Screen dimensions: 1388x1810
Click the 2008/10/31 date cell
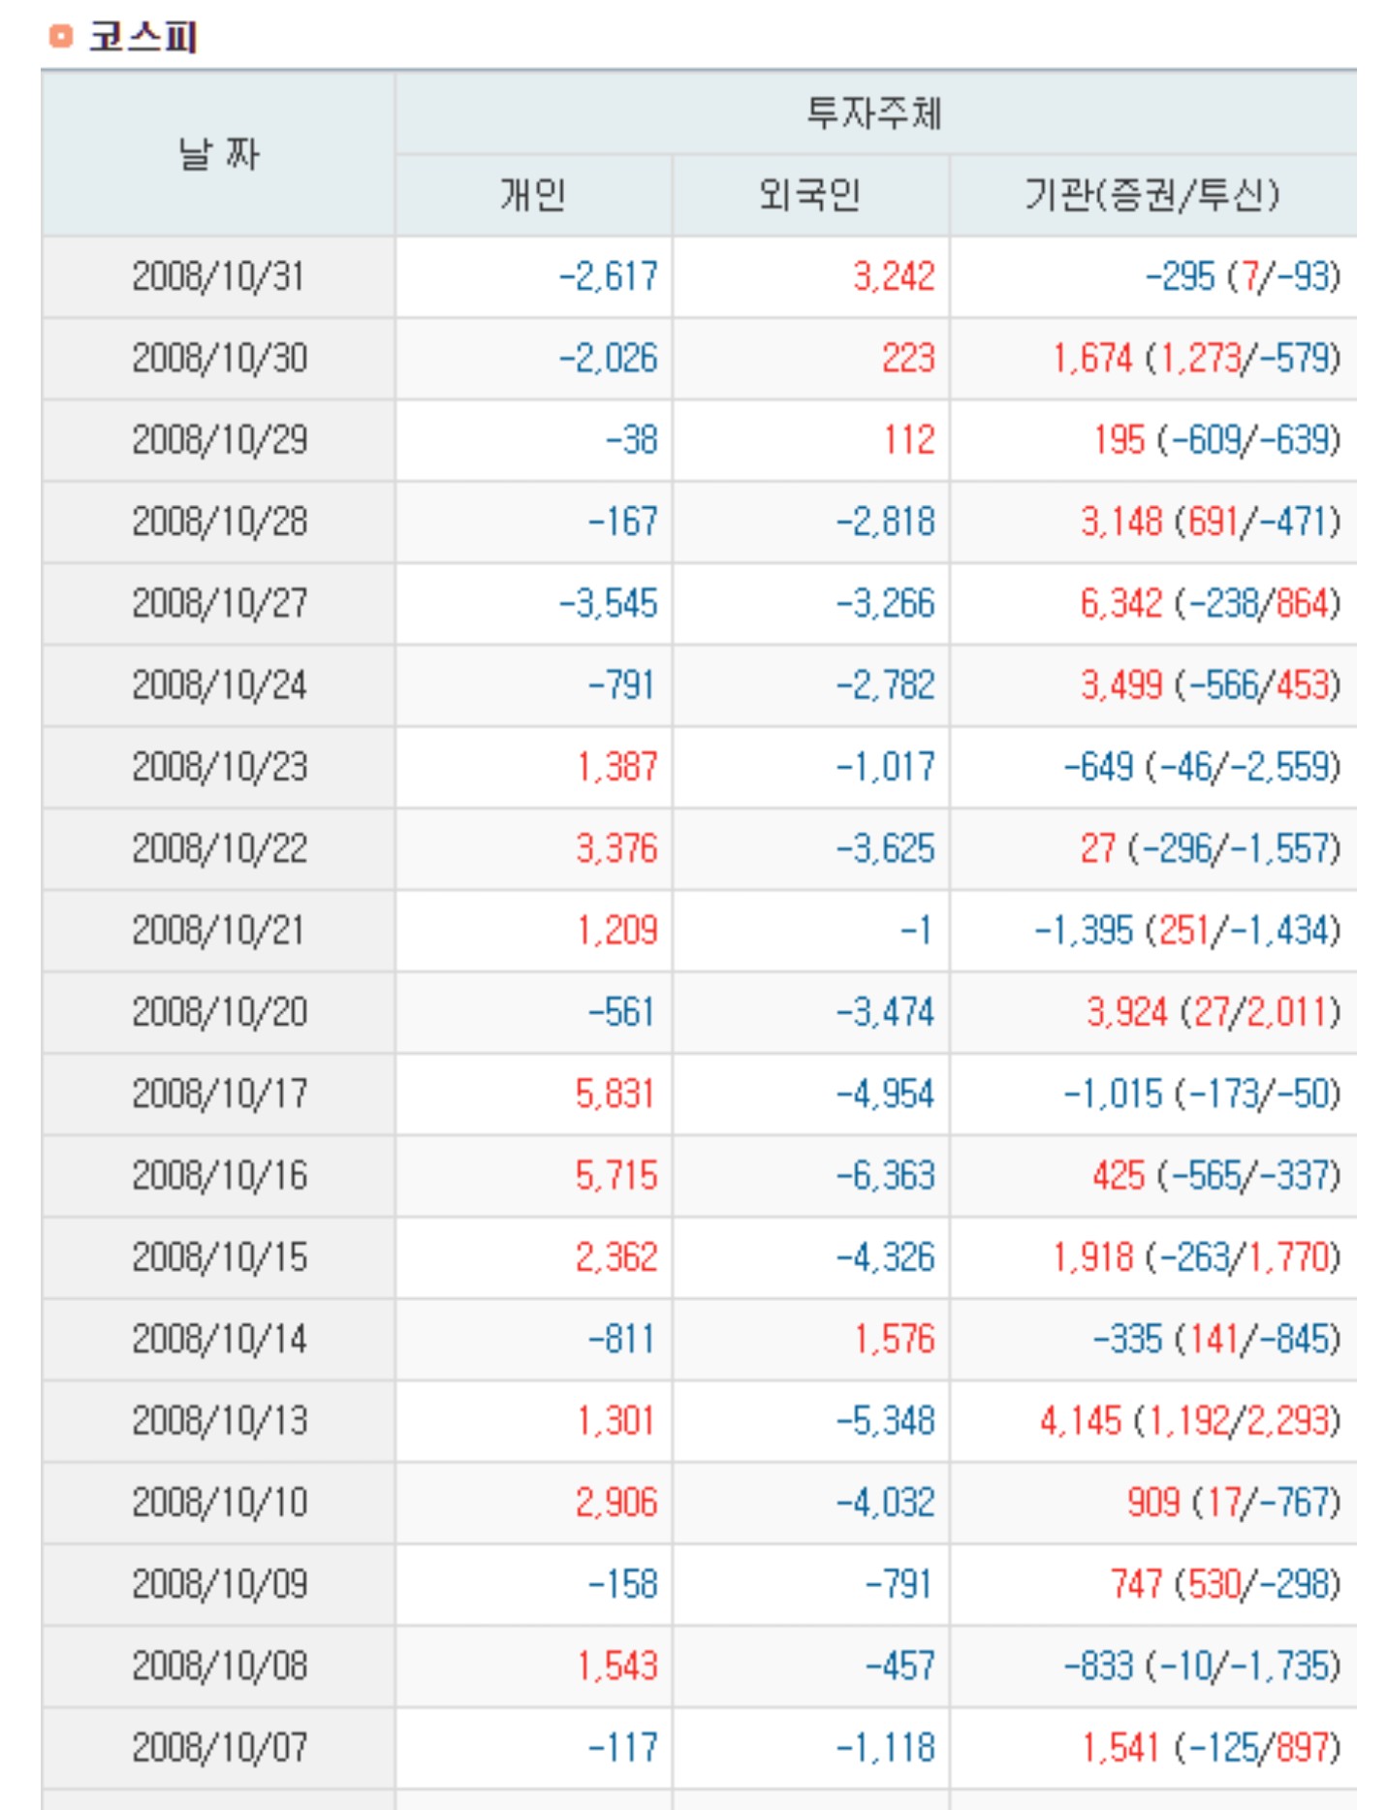pyautogui.click(x=218, y=277)
